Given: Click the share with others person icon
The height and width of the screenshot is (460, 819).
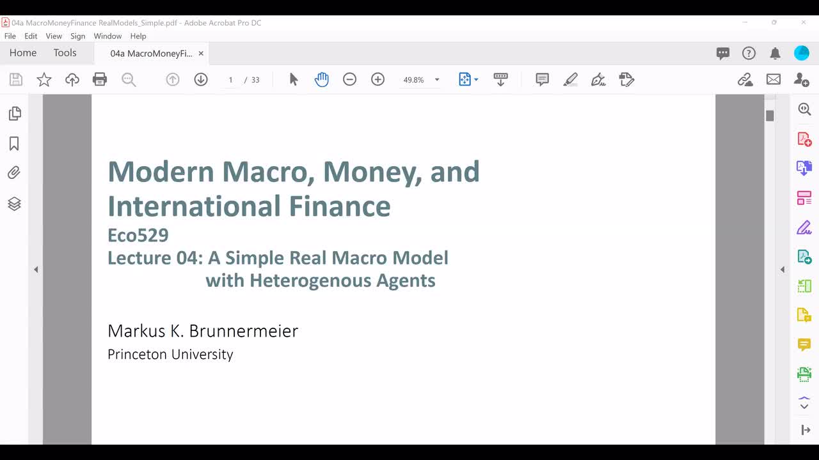Looking at the screenshot, I should (x=801, y=80).
